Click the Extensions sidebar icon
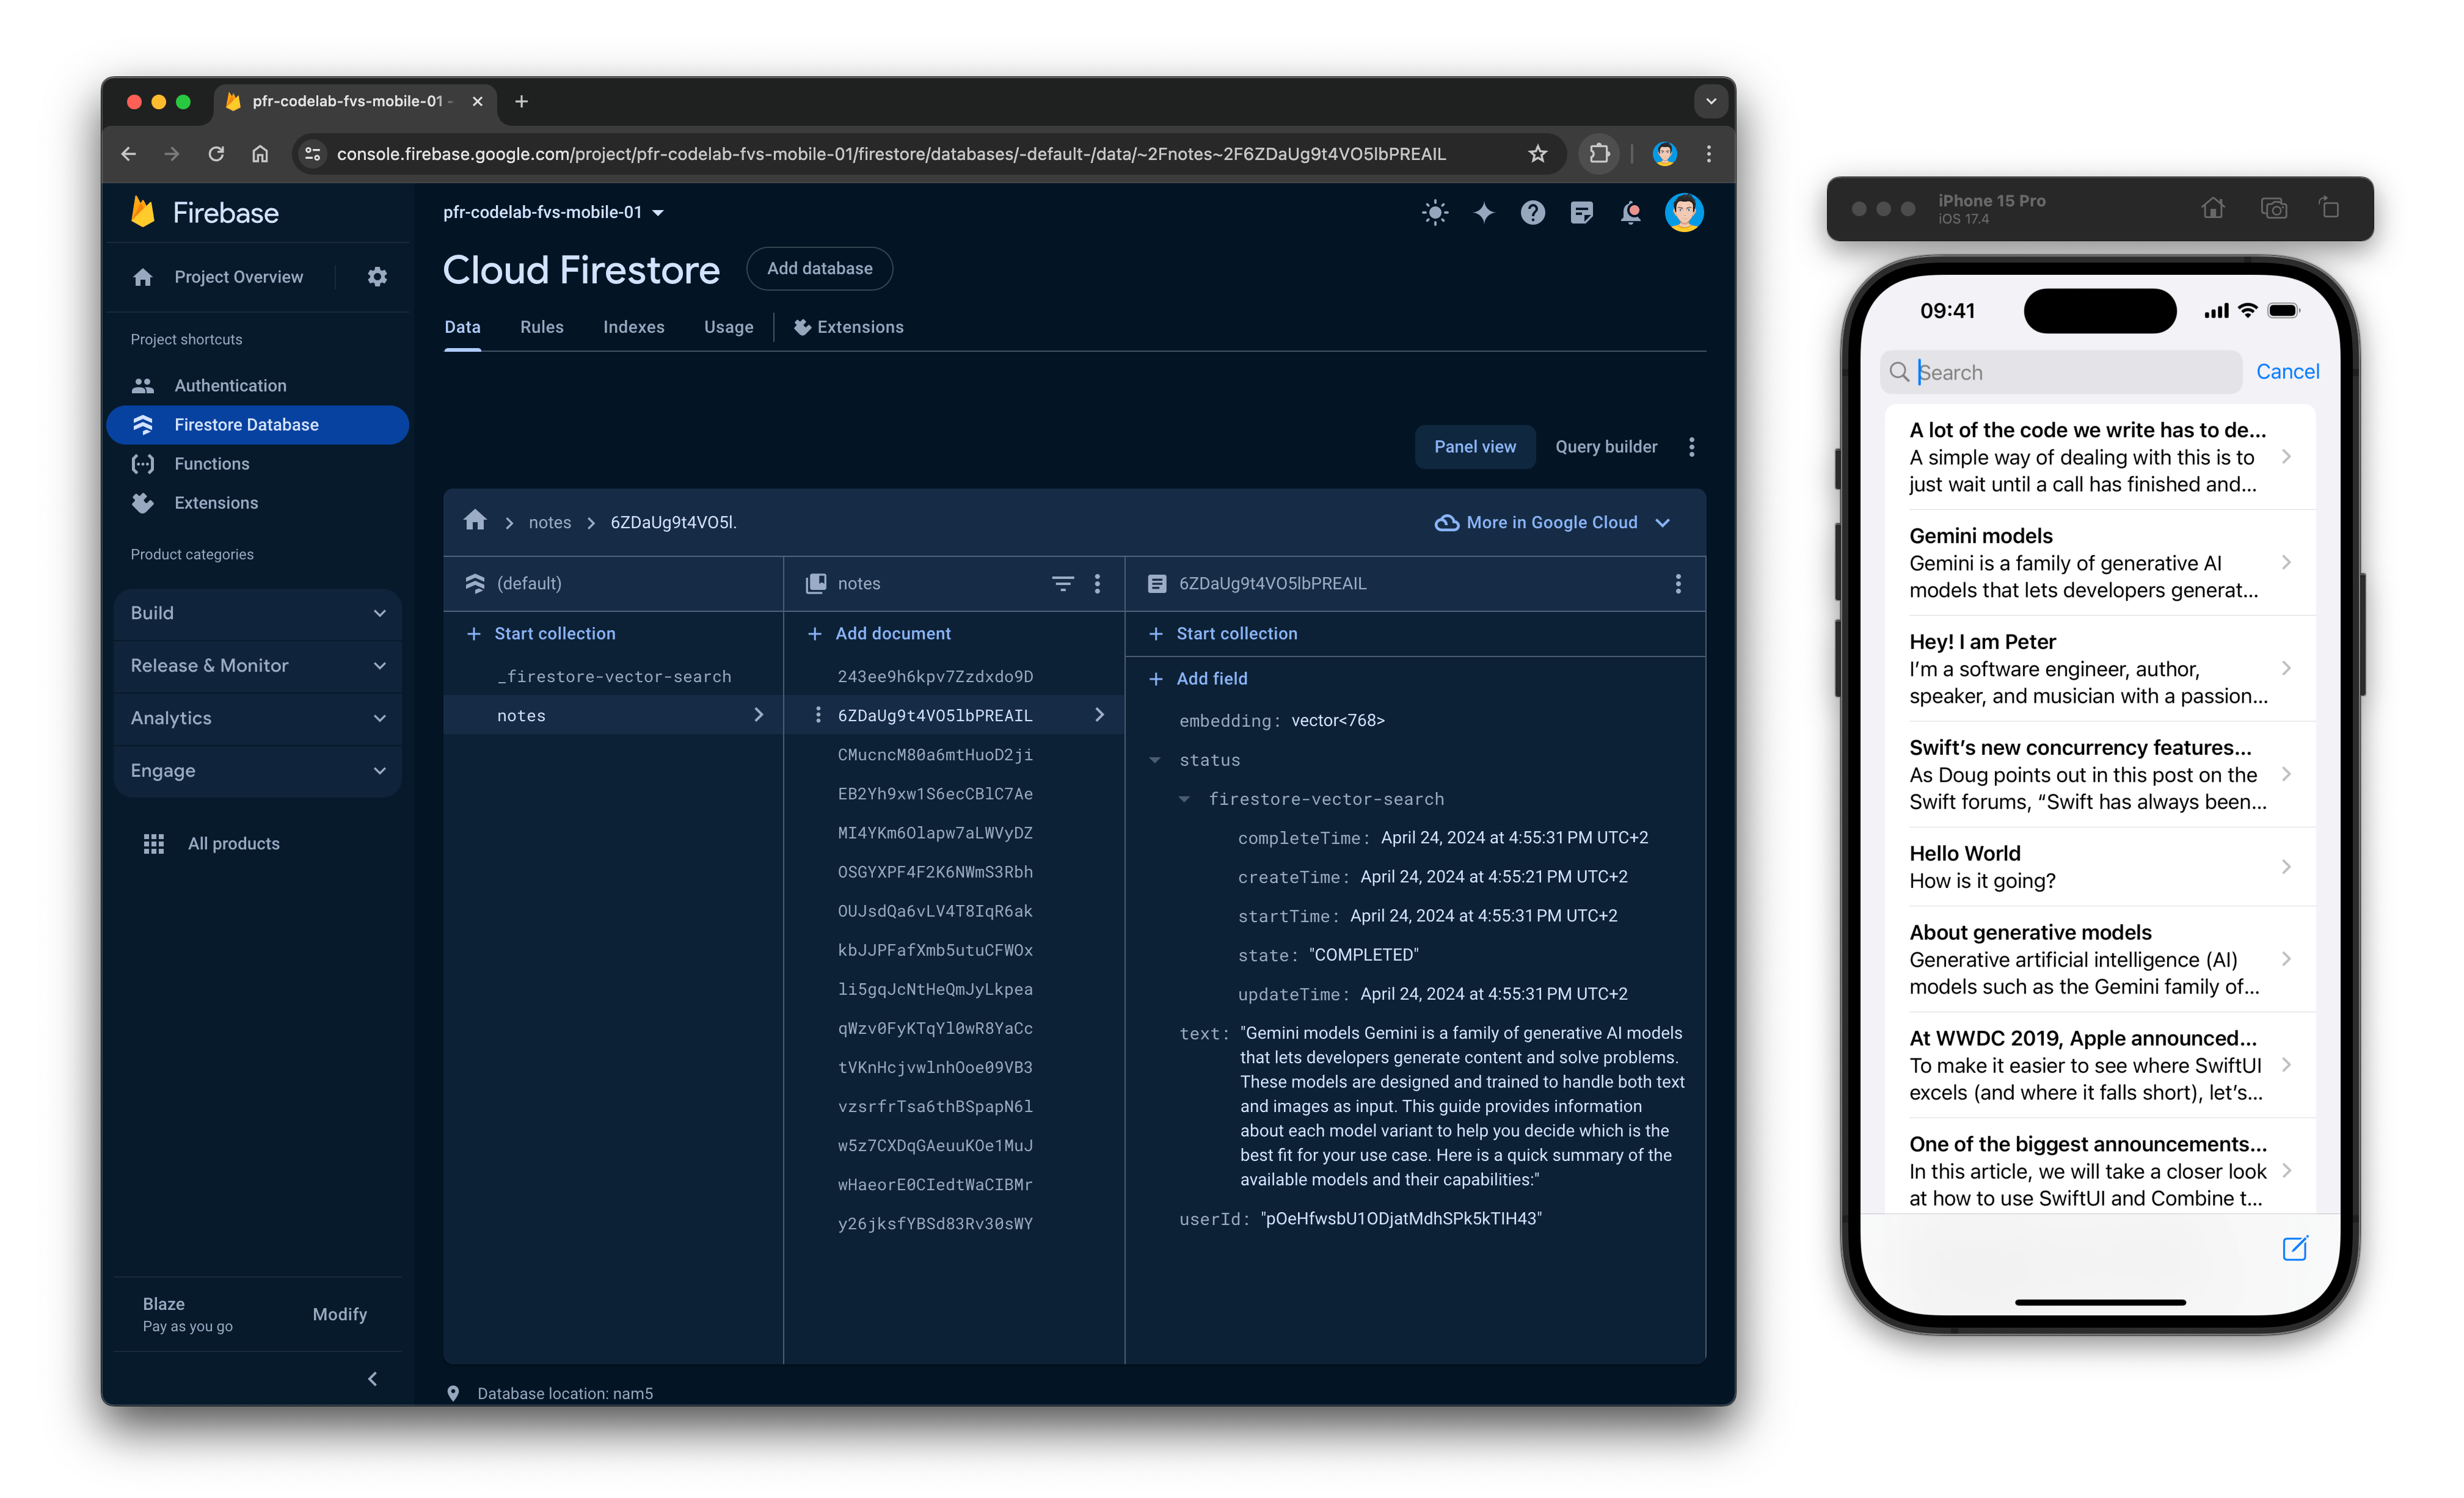The image size is (2464, 1498). [146, 503]
